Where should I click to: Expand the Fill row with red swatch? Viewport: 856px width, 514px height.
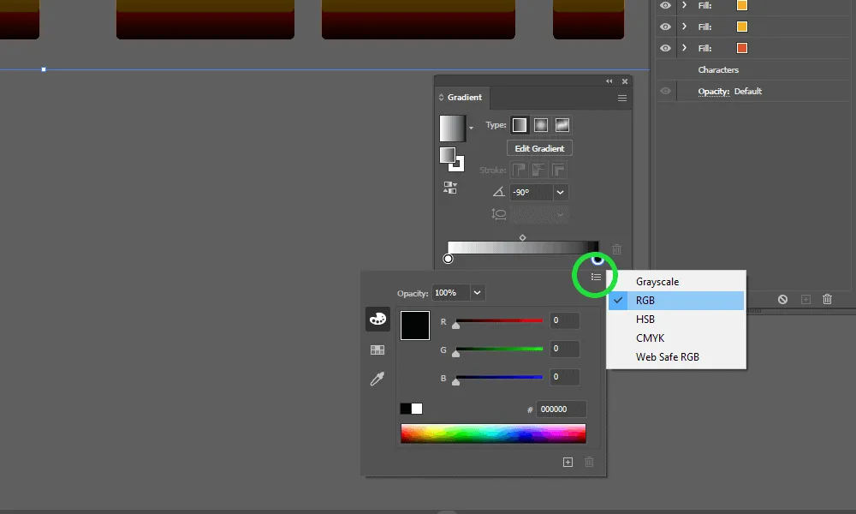[684, 48]
